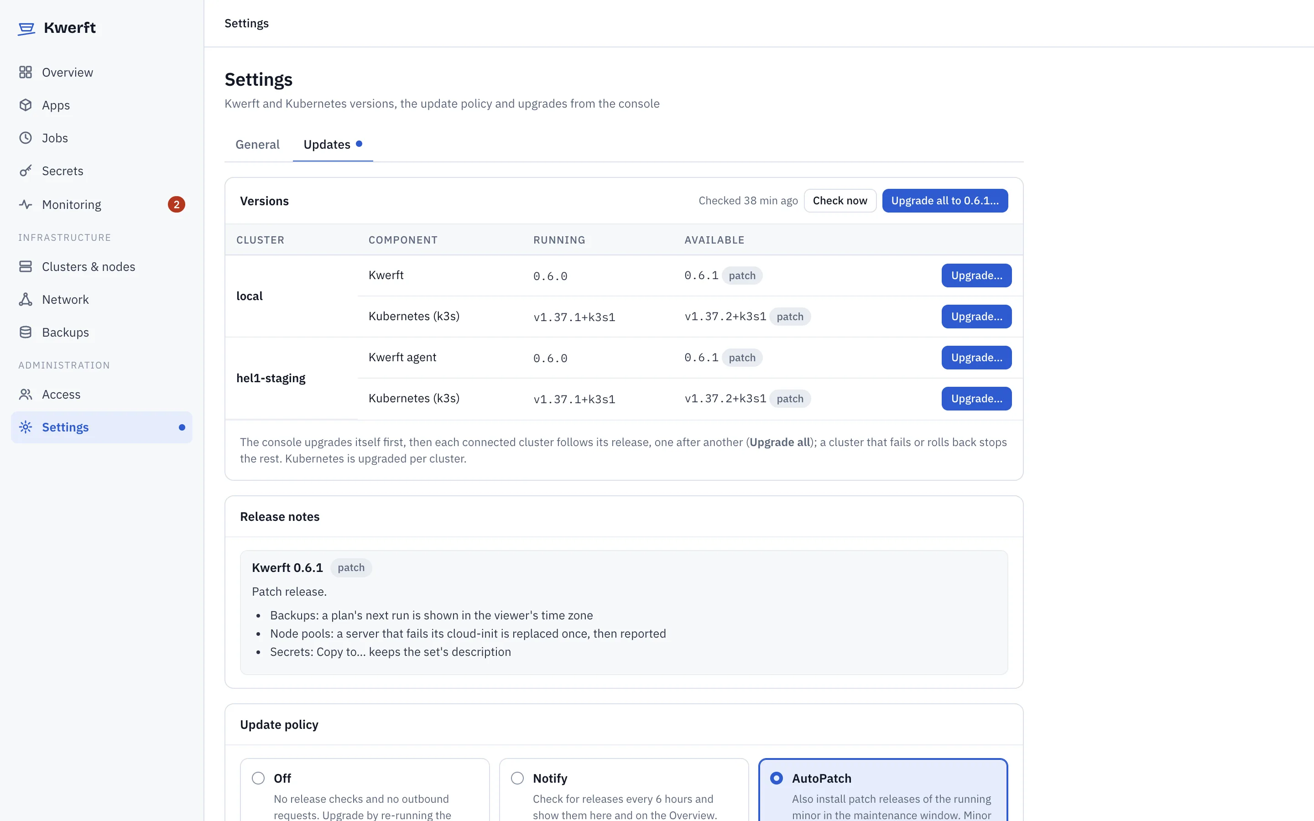Click the Settings gear icon in sidebar

(x=26, y=427)
